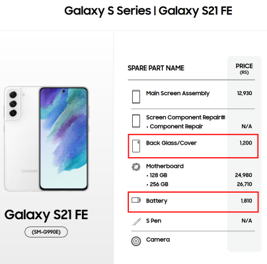Screen dimensions: 267x264
Task: Click the Galaxy S Series page title
Action: (x=148, y=11)
